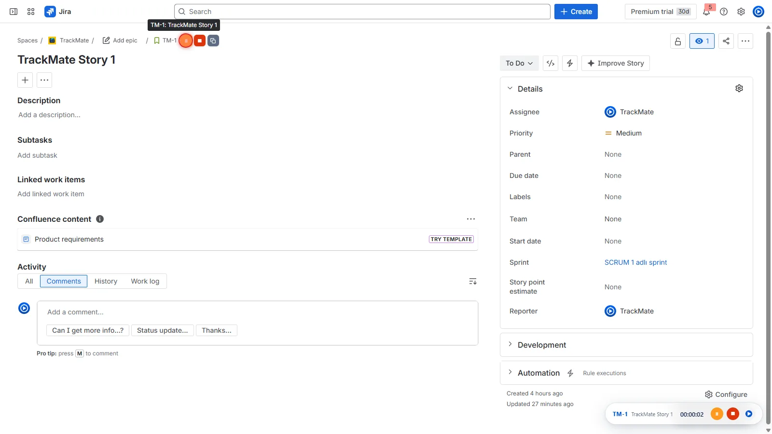Click Add subtask

click(x=37, y=155)
